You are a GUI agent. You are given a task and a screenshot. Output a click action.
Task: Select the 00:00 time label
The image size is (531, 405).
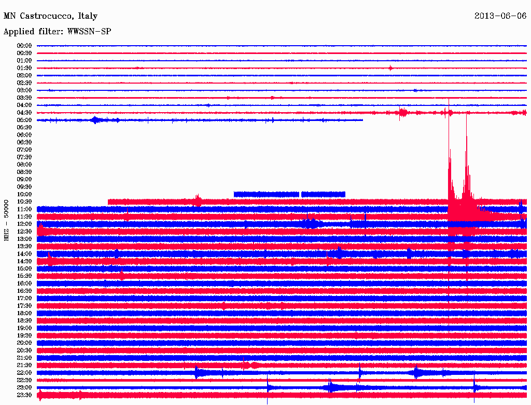point(24,46)
